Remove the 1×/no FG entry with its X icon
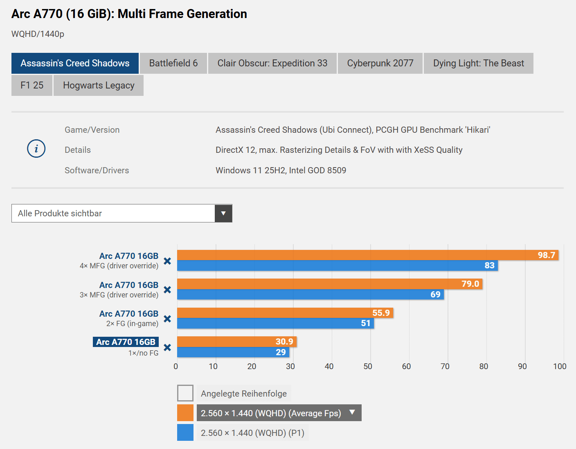The height and width of the screenshot is (449, 576). [x=167, y=347]
